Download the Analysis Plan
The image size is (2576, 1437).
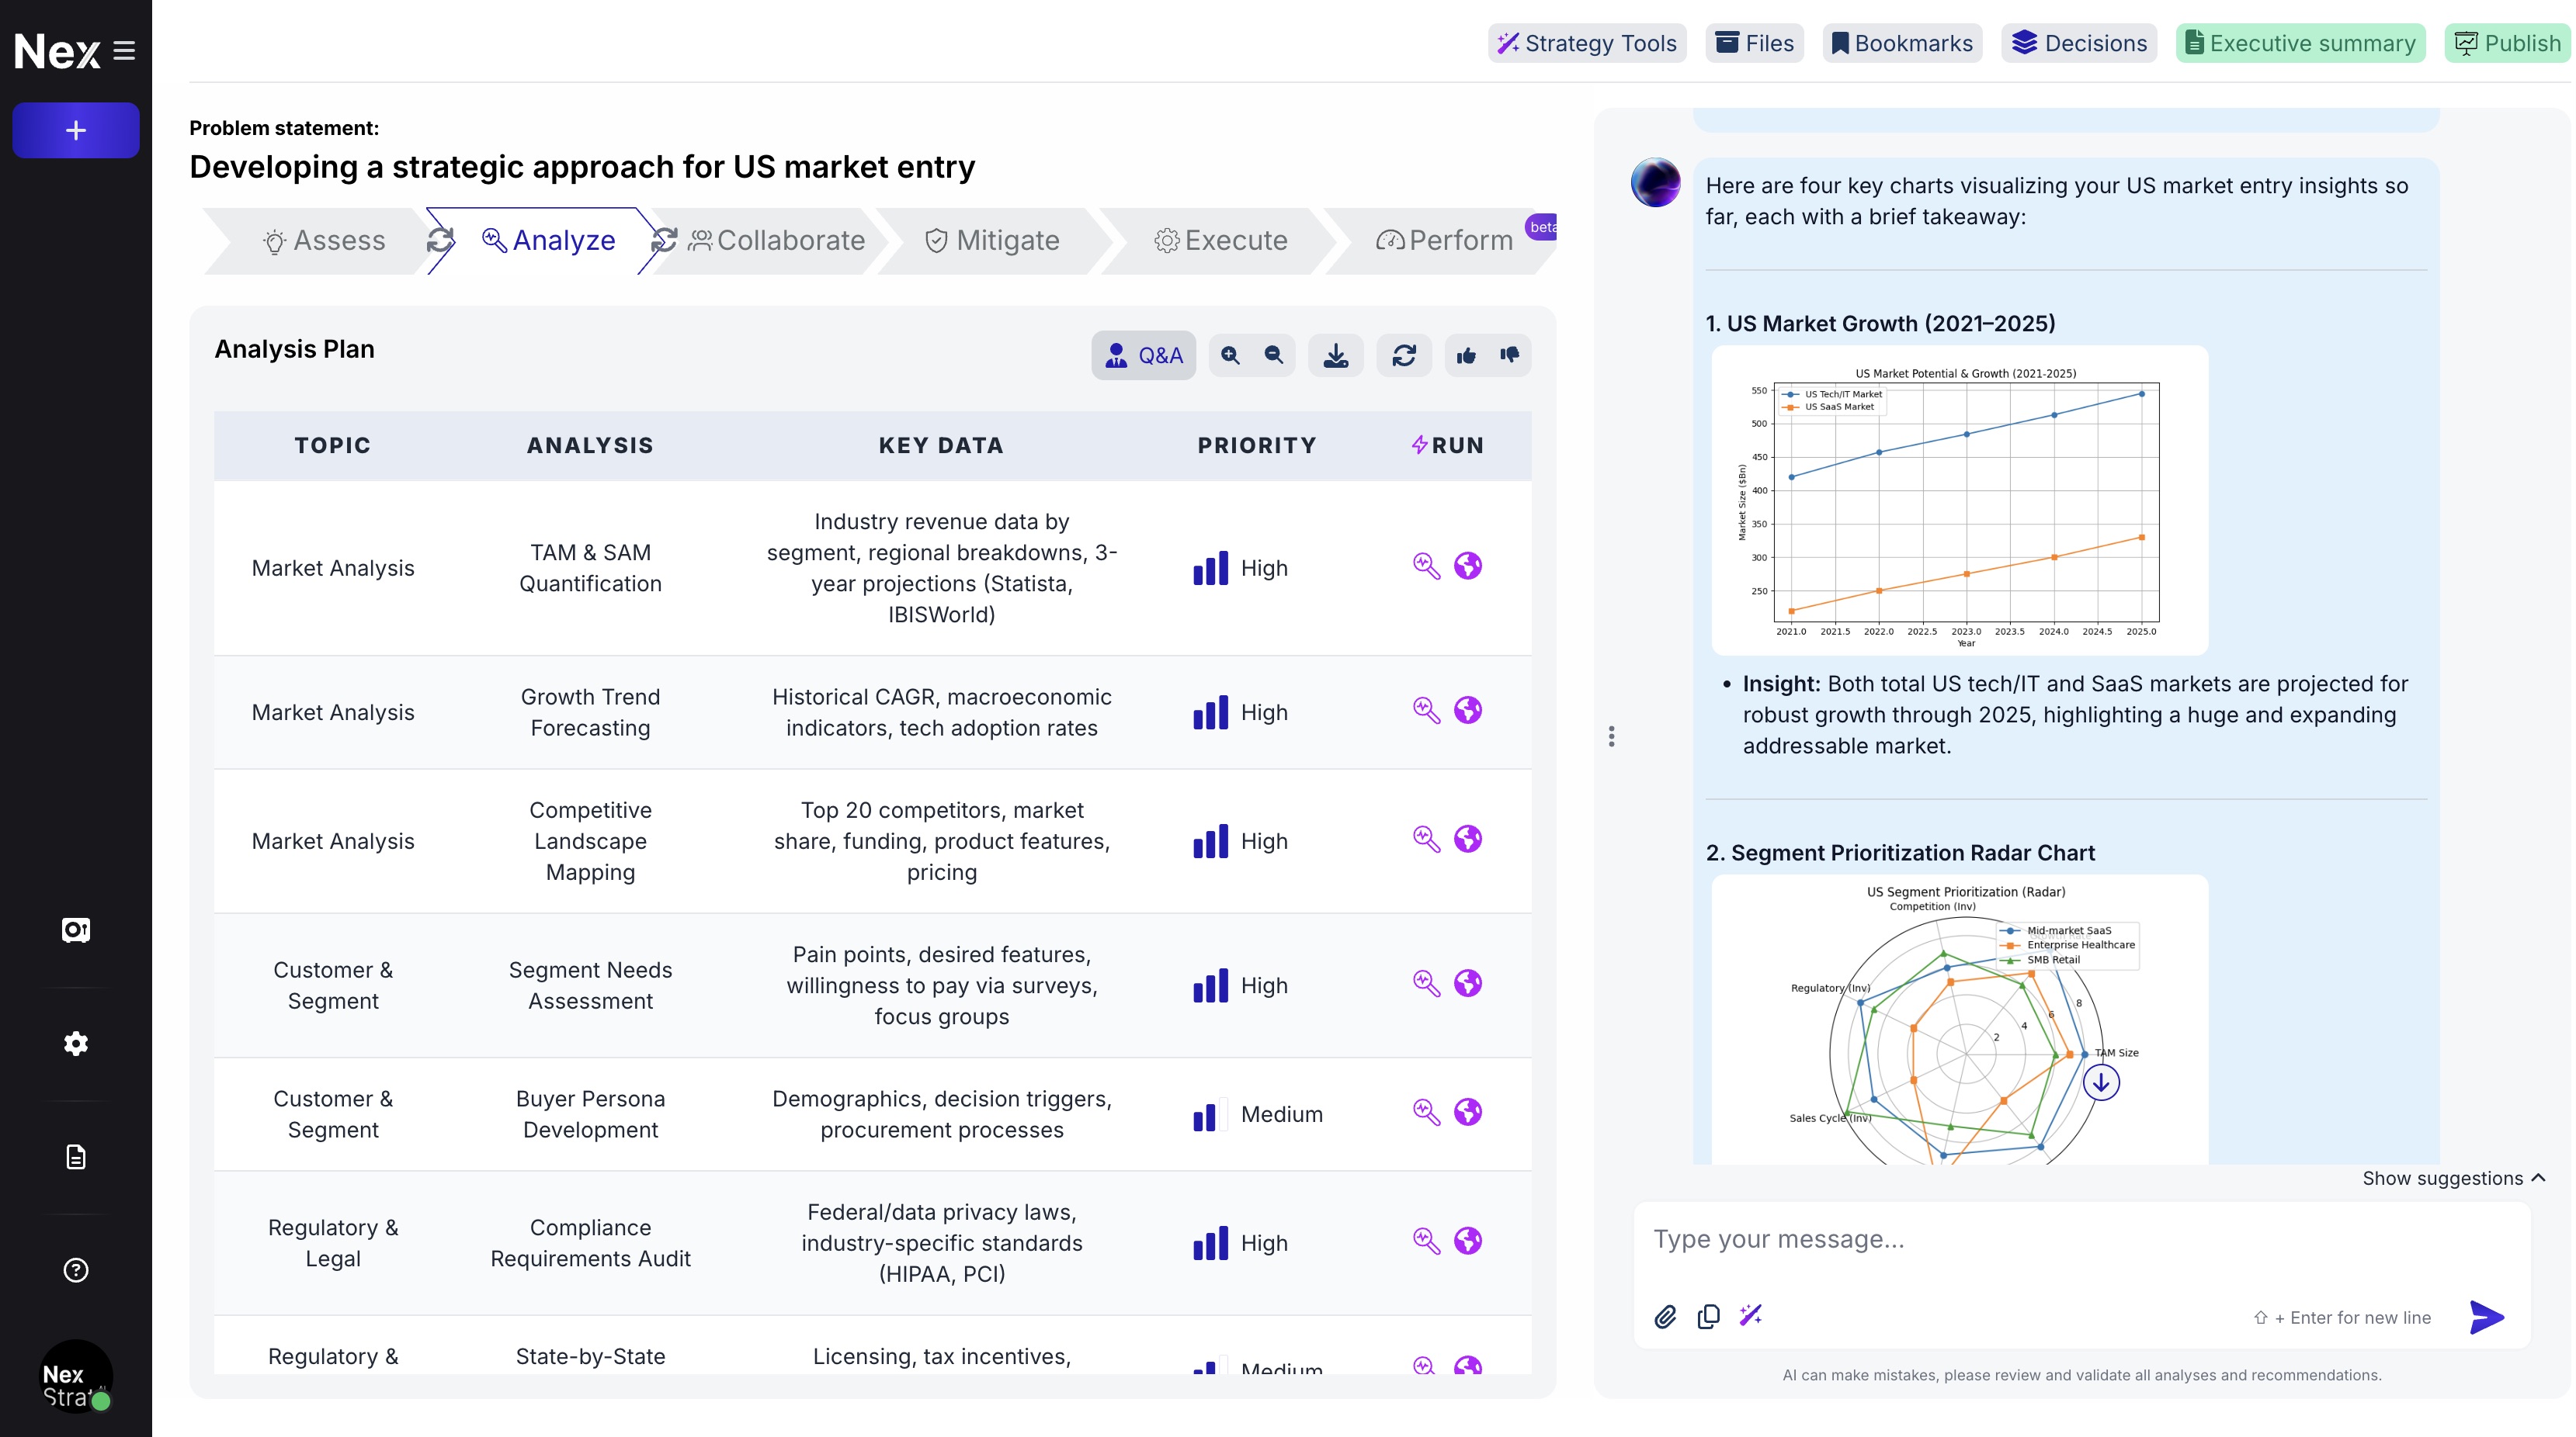point(1335,355)
